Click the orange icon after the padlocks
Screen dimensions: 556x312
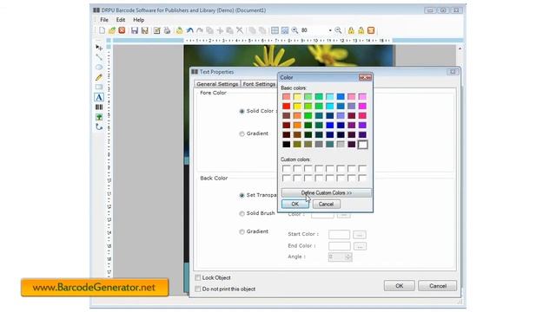(x=371, y=30)
